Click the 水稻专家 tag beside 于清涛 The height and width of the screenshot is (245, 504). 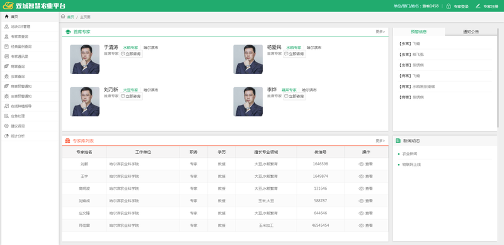click(130, 48)
